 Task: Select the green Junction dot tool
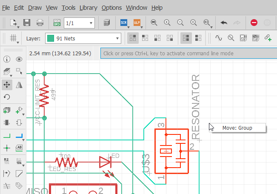point(7,148)
